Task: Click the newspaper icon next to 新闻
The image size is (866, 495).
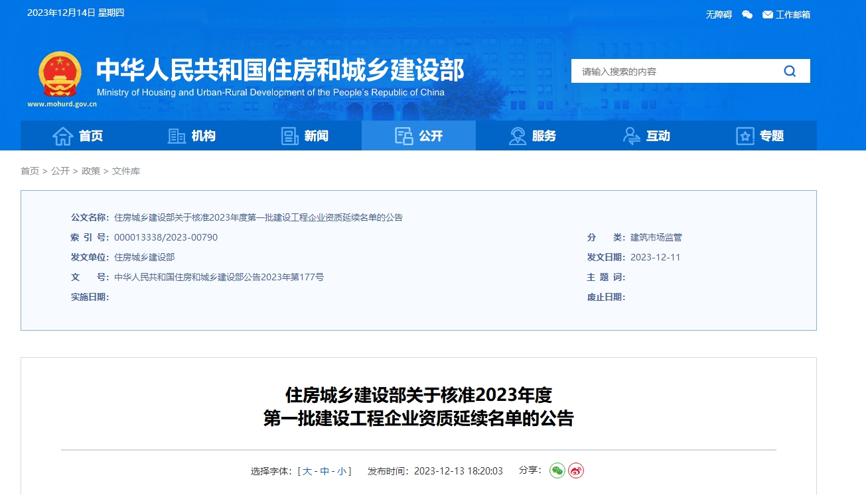Action: point(289,135)
